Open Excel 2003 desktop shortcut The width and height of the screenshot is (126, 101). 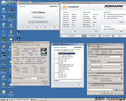[x=3, y=85]
